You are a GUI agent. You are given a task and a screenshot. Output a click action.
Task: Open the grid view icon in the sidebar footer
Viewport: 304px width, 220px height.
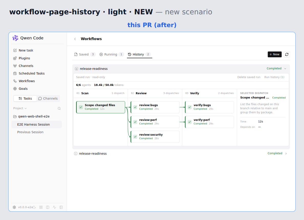[41, 207]
